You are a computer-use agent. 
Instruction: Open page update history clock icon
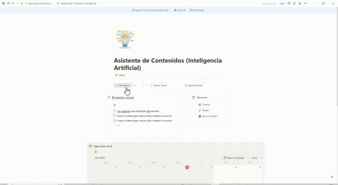294,3
